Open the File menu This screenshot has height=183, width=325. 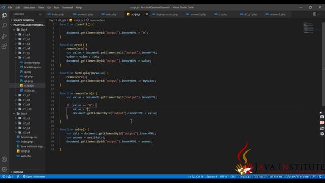[10, 7]
